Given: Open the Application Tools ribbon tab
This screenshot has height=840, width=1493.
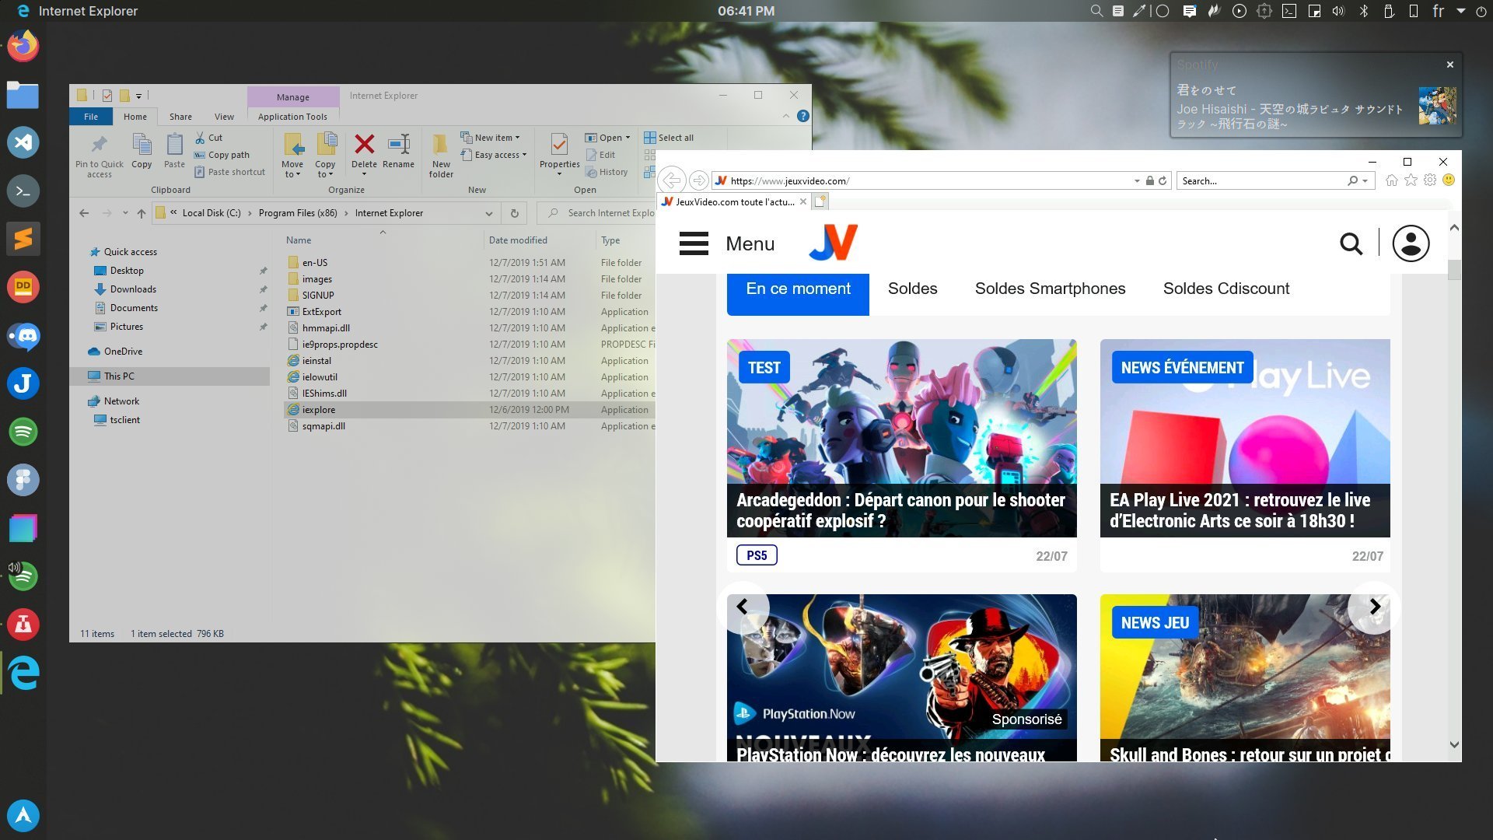Looking at the screenshot, I should 292,117.
